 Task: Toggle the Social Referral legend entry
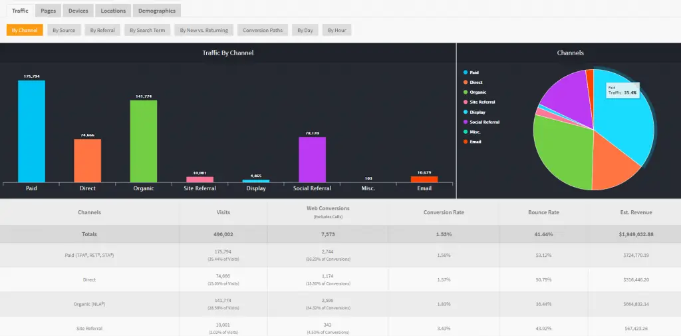click(x=481, y=122)
